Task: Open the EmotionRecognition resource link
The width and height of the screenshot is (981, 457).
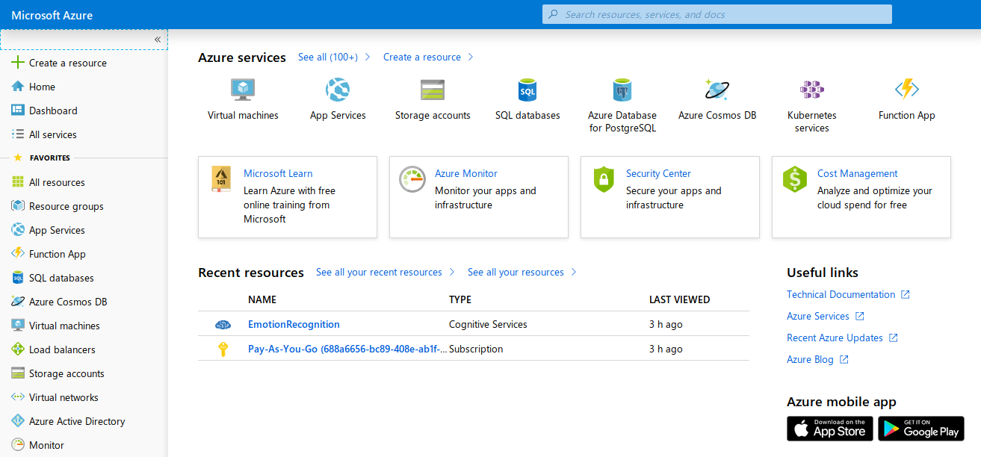Action: coord(294,324)
